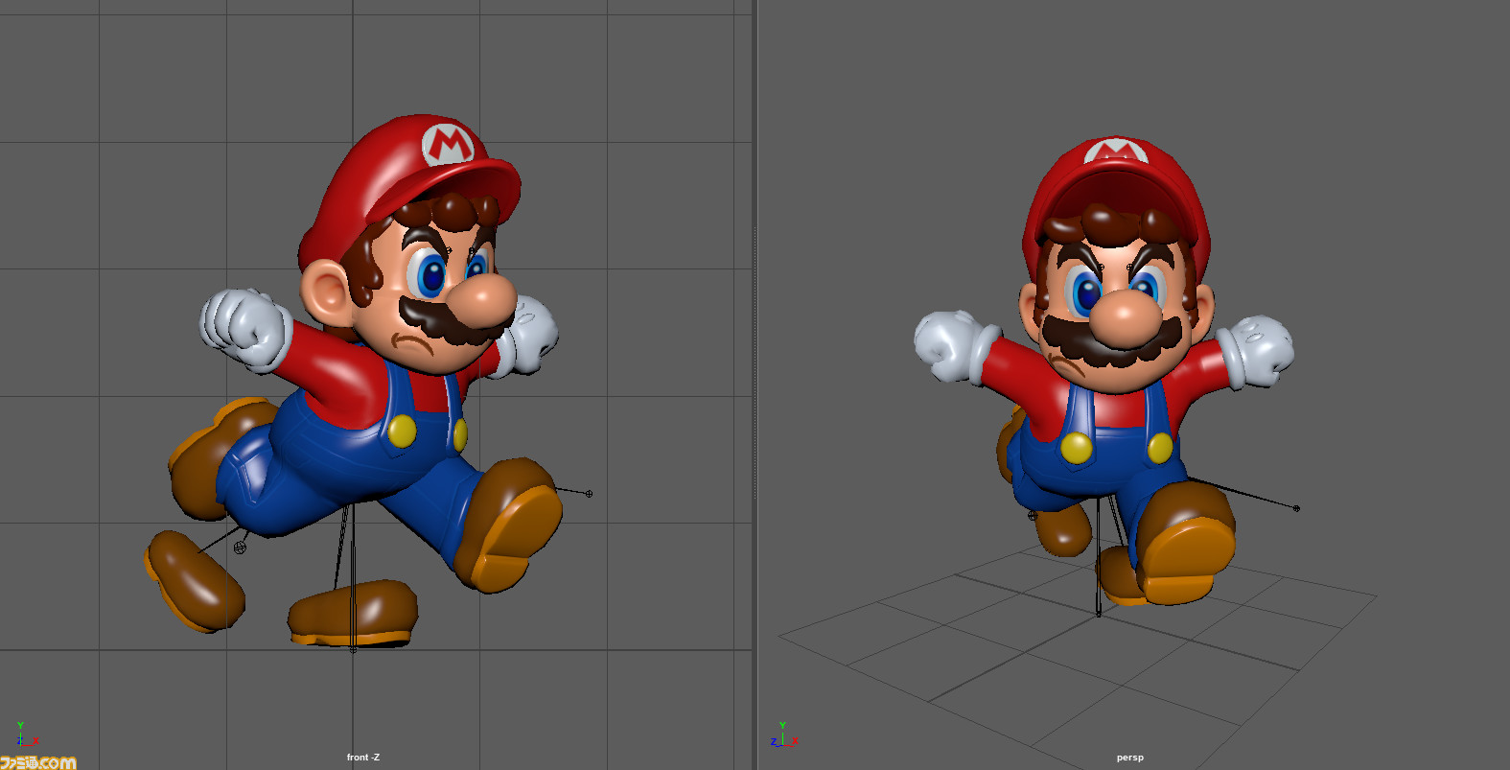Select the circular locator below Mario's hip in front view
Screen dimensions: 1510x770
[240, 548]
